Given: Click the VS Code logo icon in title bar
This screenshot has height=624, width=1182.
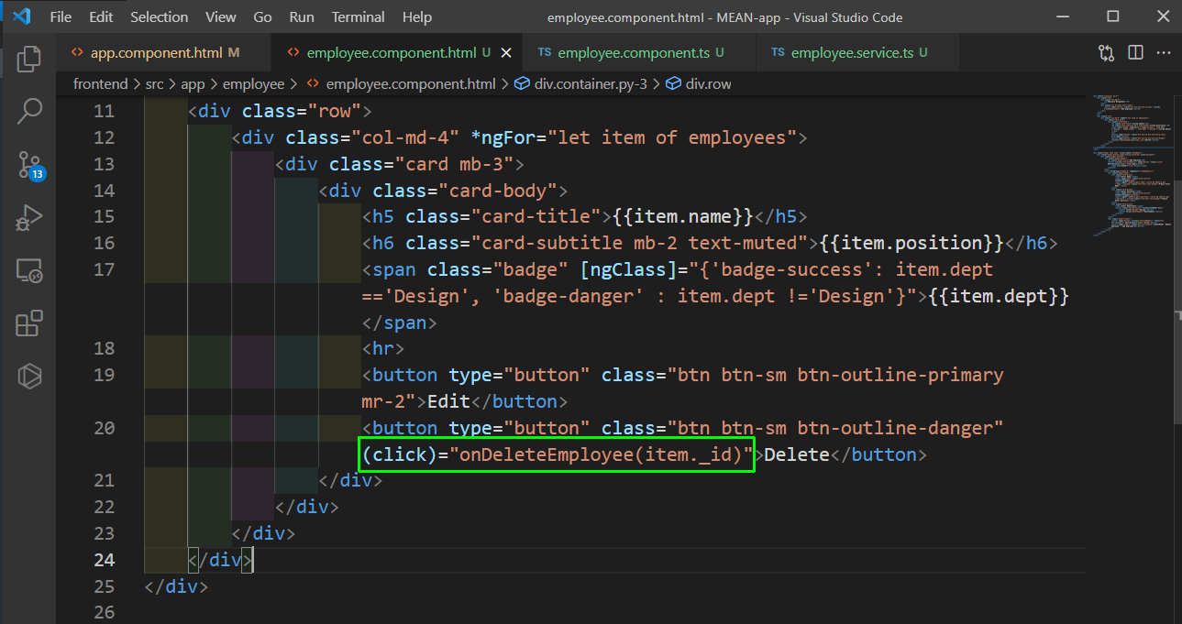Looking at the screenshot, I should (22, 16).
